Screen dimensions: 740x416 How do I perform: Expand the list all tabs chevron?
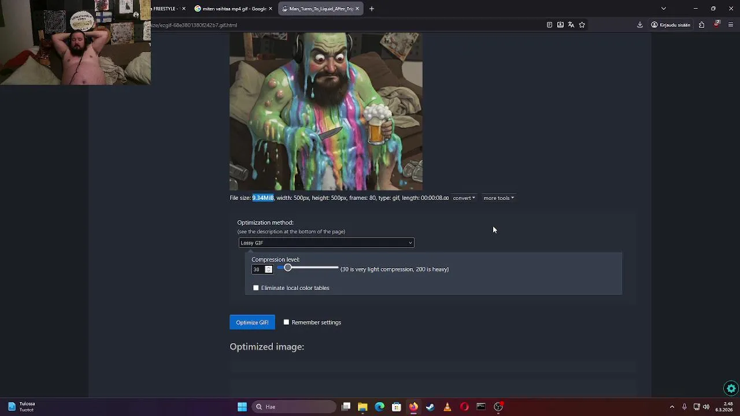point(664,9)
